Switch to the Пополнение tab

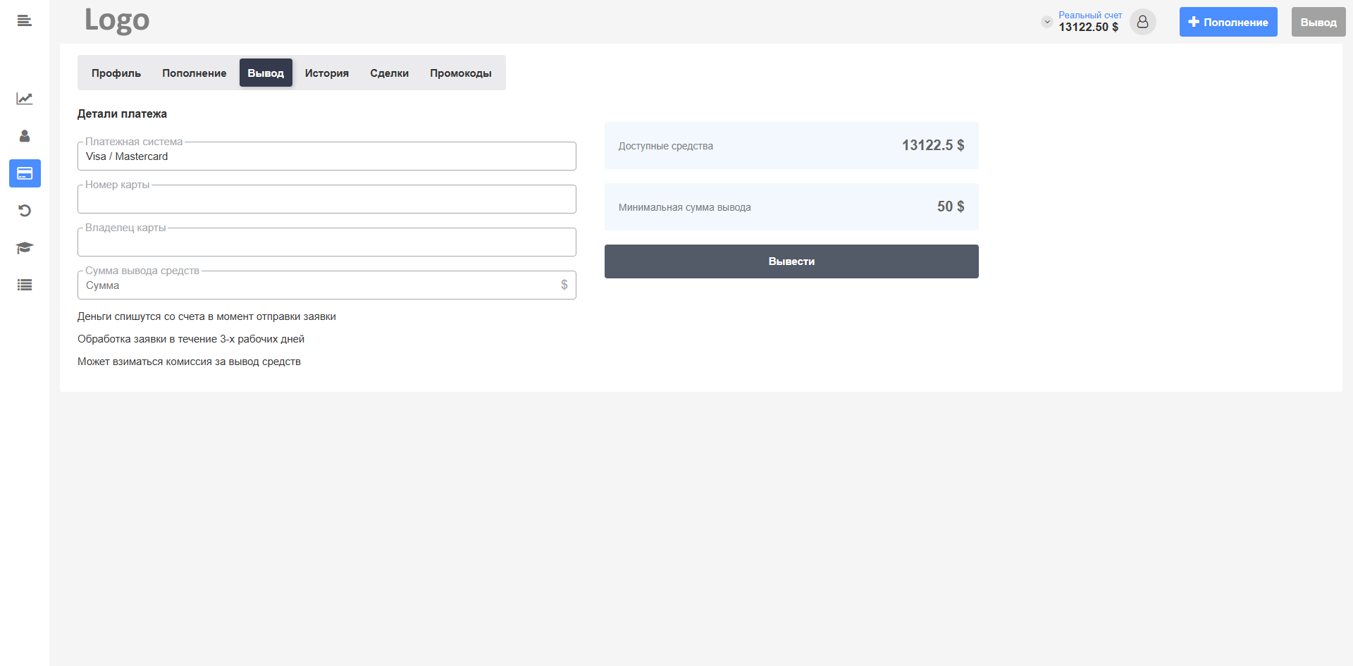194,73
